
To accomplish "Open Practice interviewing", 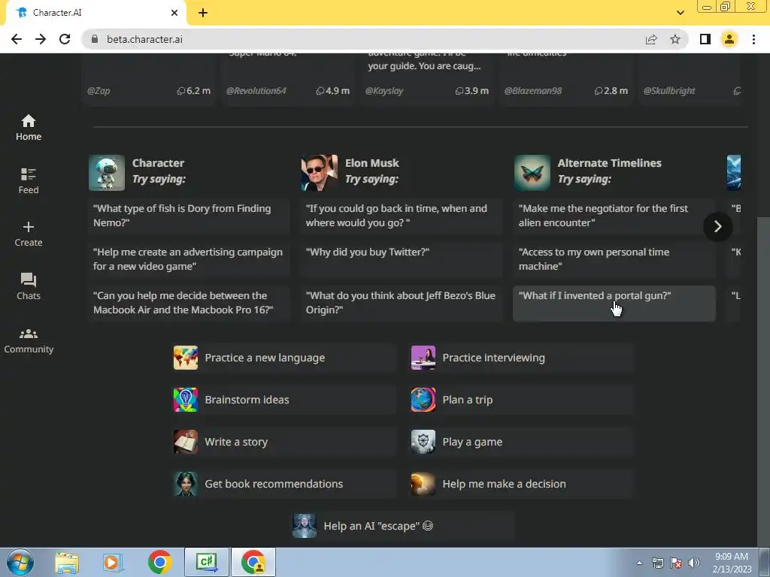I will click(522, 358).
